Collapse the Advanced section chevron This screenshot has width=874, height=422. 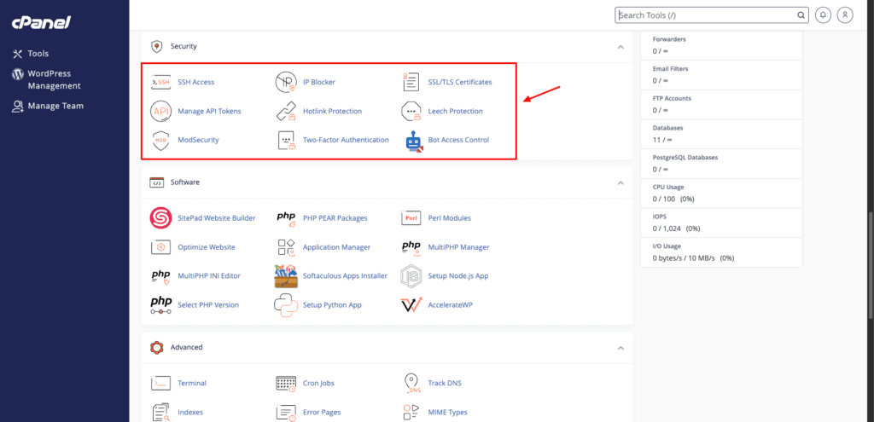pos(621,348)
